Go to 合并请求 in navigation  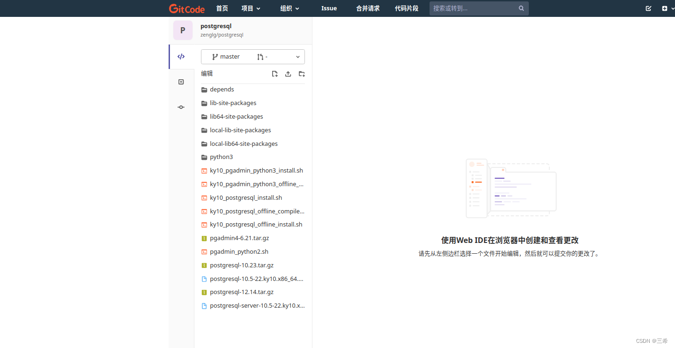(x=368, y=8)
